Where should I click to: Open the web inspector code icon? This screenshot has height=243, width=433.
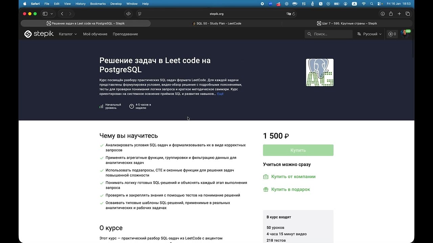[128, 14]
